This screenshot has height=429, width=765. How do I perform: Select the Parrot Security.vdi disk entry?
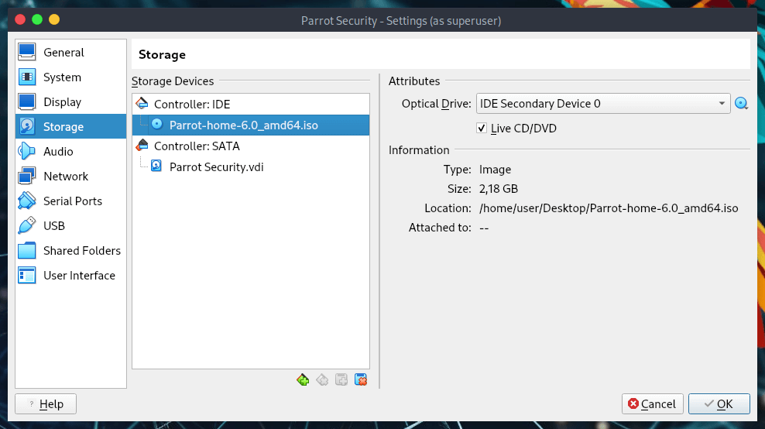click(216, 166)
